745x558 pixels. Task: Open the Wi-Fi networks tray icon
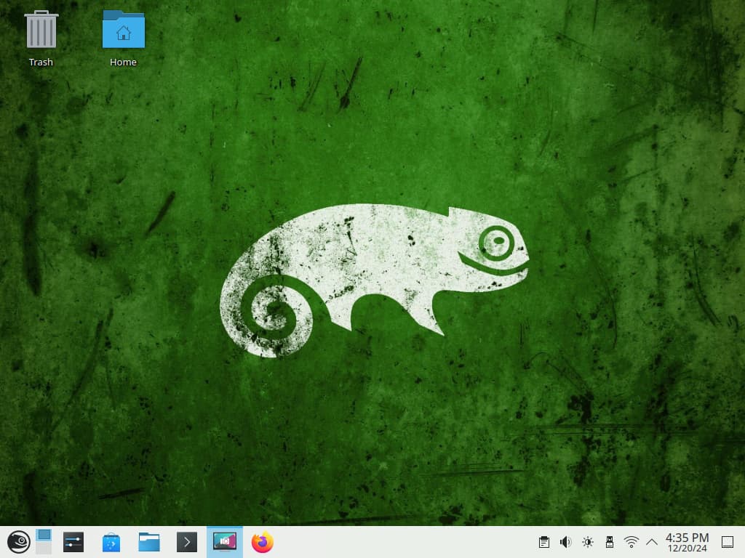coord(632,542)
